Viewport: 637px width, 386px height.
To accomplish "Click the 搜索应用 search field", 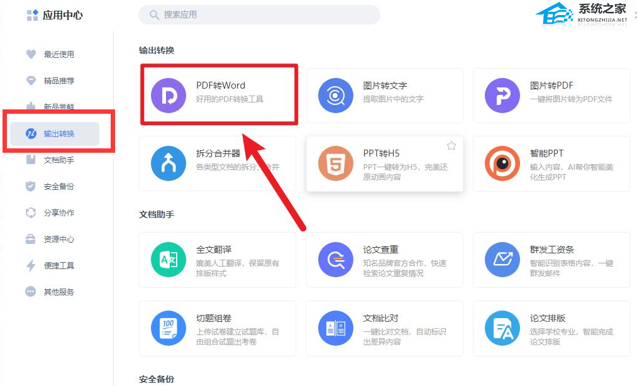I will [259, 15].
